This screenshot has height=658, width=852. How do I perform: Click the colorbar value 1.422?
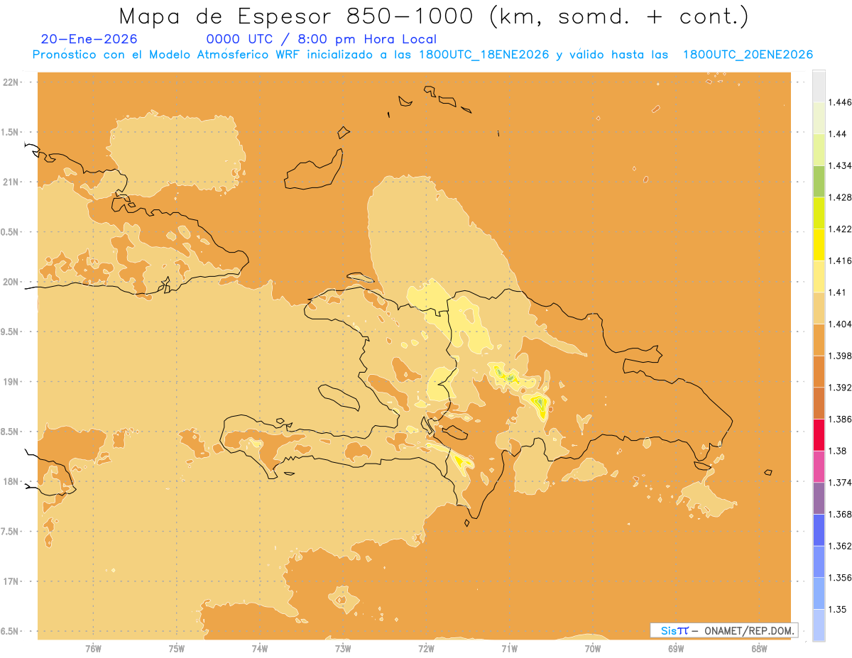(841, 229)
